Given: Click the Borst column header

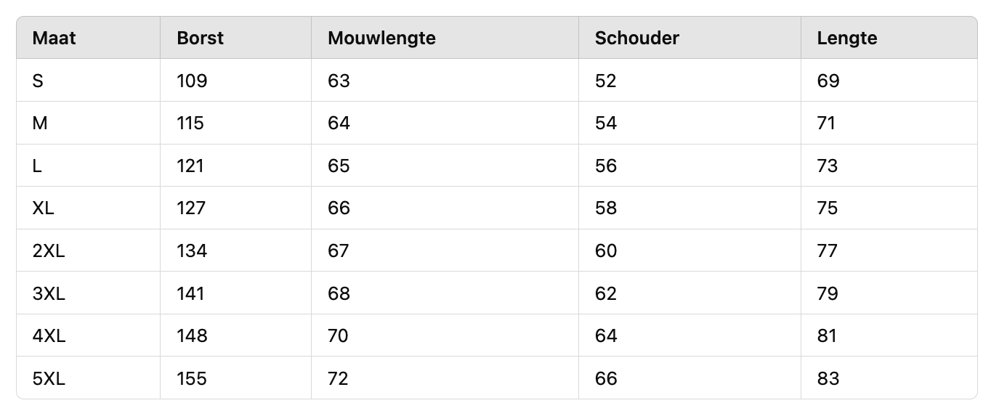Looking at the screenshot, I should point(200,38).
